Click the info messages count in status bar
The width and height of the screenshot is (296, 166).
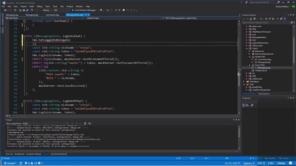[x=40, y=163]
